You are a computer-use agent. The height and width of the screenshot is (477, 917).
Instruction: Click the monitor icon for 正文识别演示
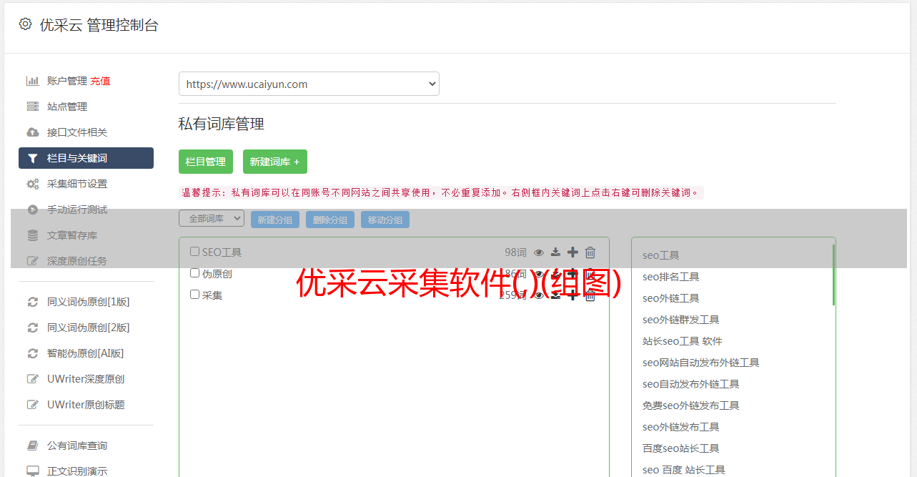click(33, 471)
